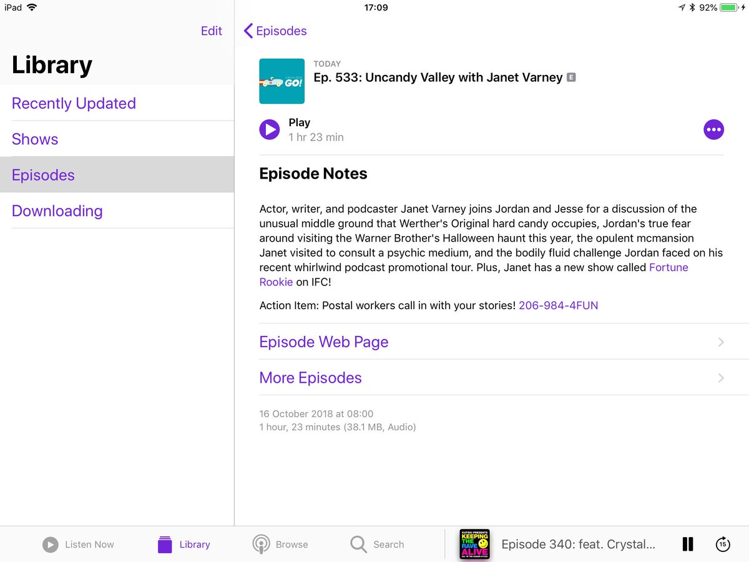Tap Edit in the Library header
Screen dimensions: 749x562
[212, 31]
